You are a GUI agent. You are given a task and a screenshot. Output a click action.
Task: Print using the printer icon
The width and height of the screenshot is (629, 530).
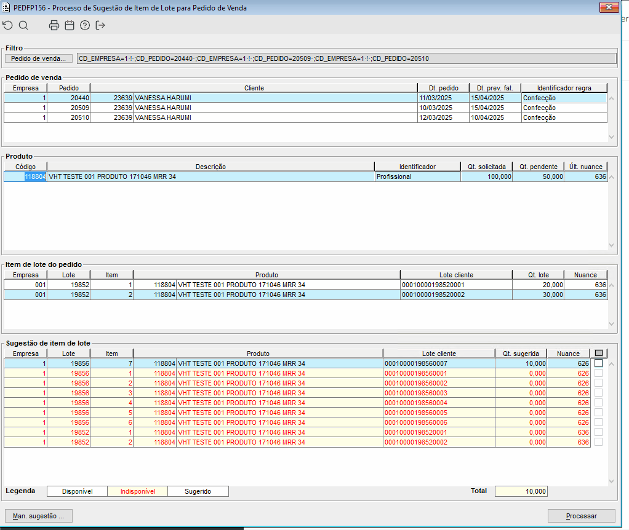[x=54, y=26]
